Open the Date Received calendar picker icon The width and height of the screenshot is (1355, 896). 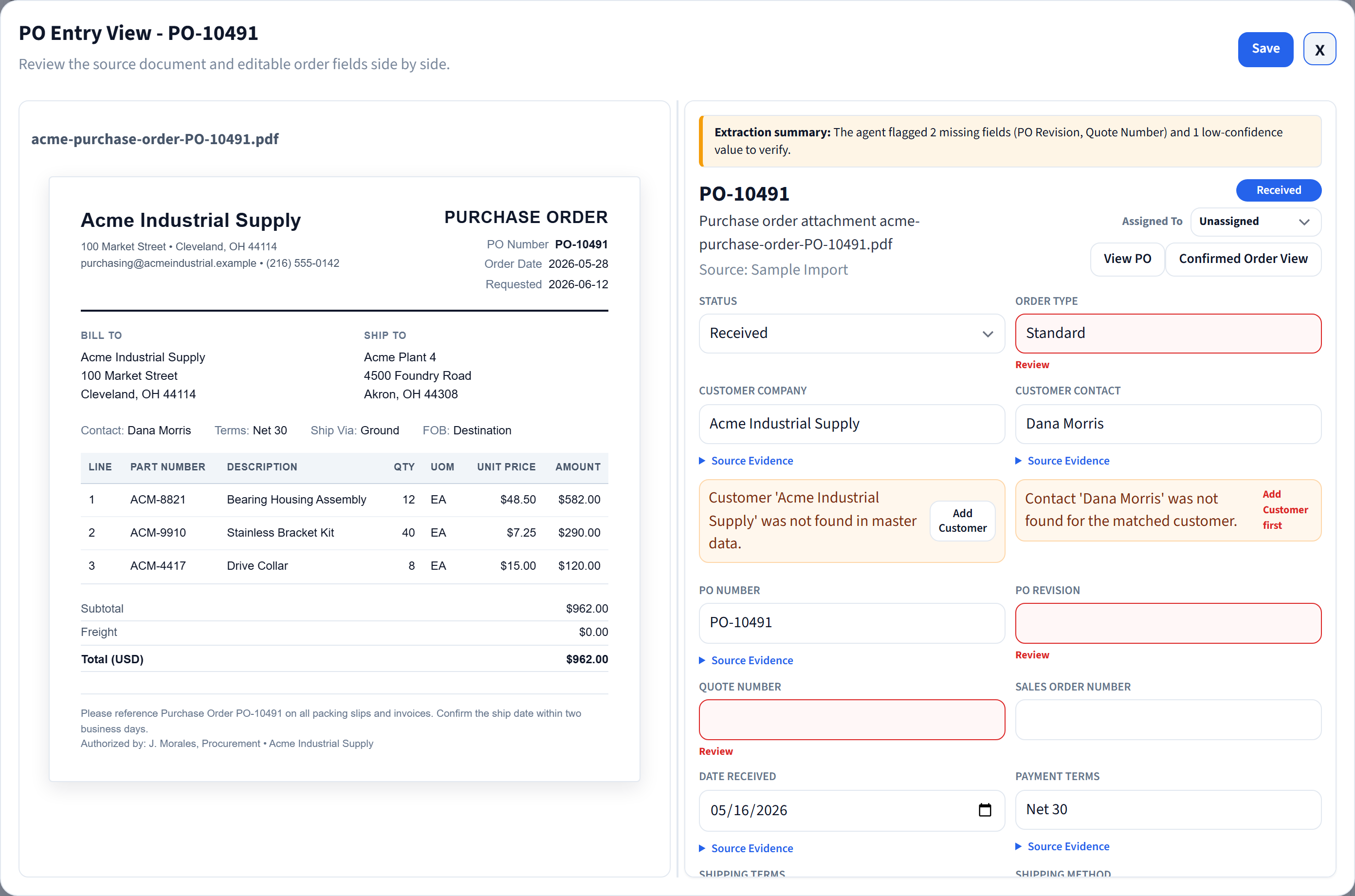pyautogui.click(x=985, y=810)
